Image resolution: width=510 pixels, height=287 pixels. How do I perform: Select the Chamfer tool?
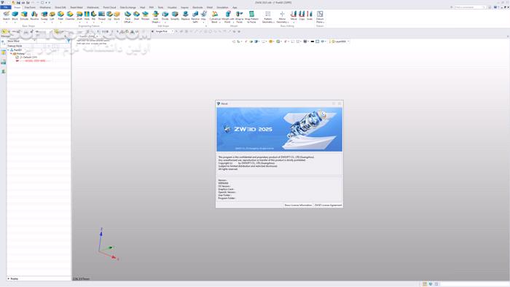[x=70, y=15]
